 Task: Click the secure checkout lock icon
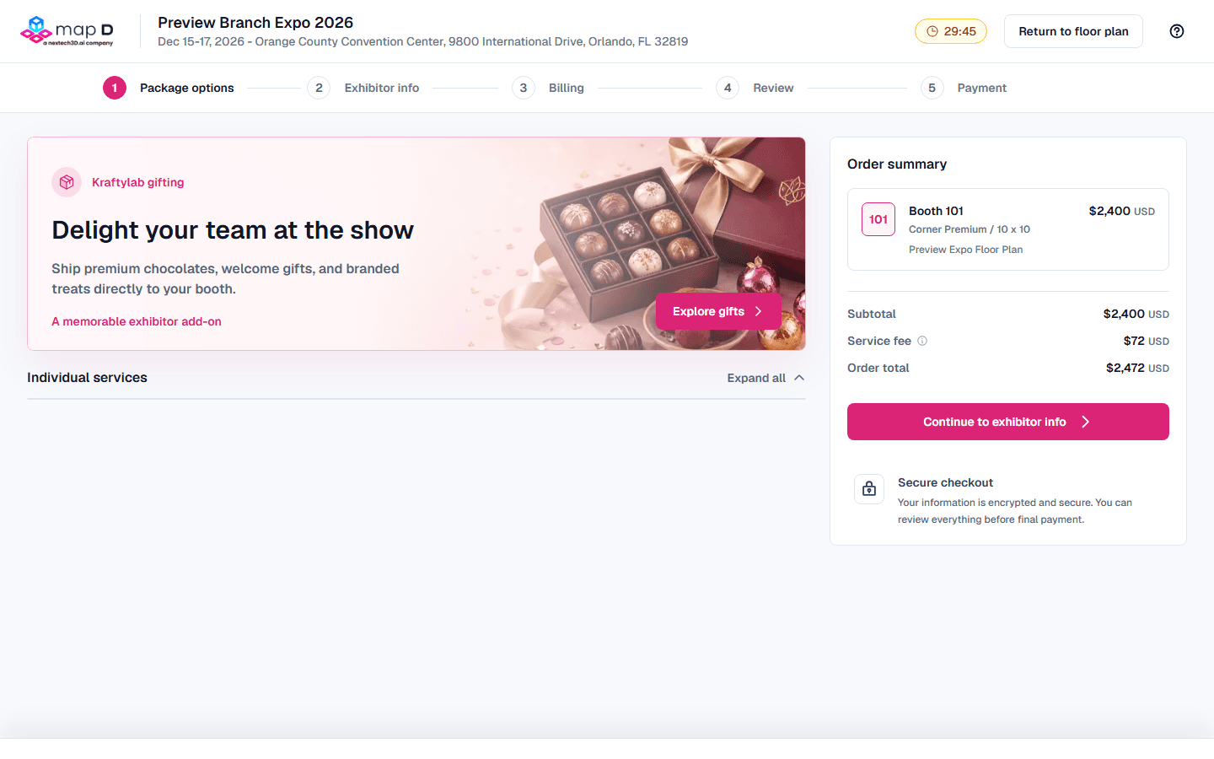pyautogui.click(x=869, y=489)
